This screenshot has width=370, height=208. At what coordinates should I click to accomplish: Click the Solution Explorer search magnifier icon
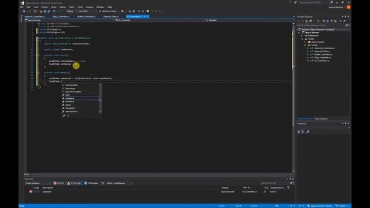coord(346,25)
